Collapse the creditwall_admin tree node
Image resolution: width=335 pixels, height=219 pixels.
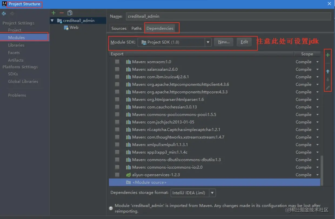pos(52,21)
